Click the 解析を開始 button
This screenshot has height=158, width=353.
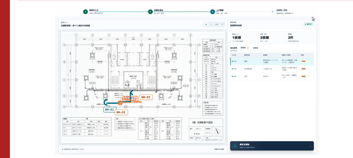pos(272,146)
